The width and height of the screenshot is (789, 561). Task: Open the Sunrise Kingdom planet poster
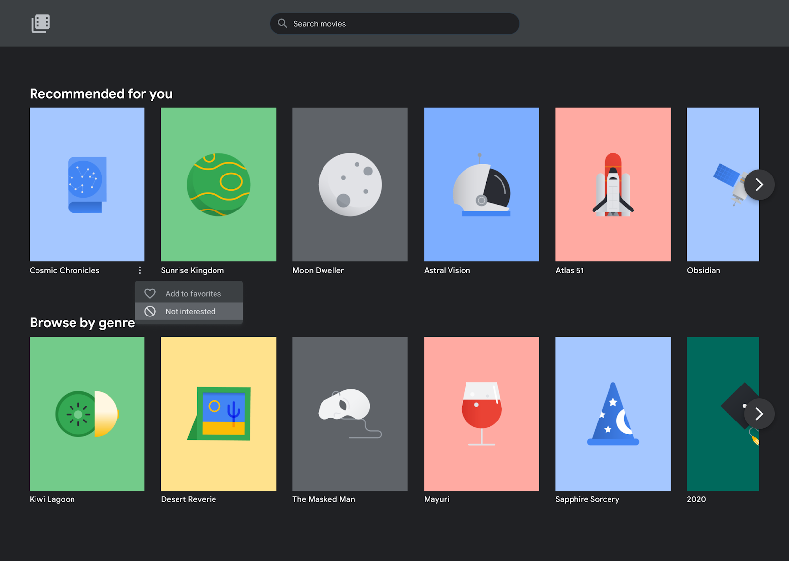(x=218, y=184)
